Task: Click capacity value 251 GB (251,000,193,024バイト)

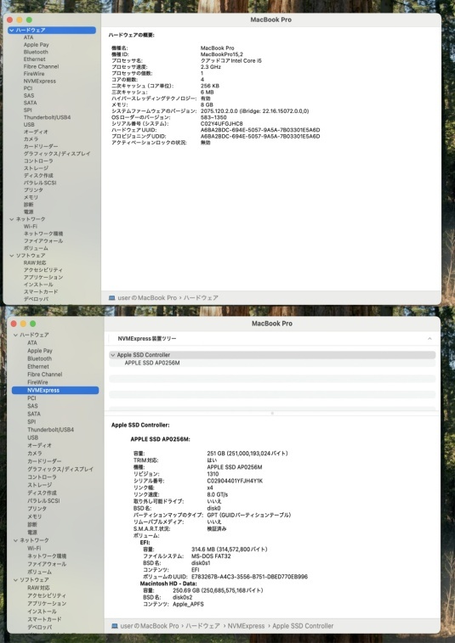Action: point(247,454)
